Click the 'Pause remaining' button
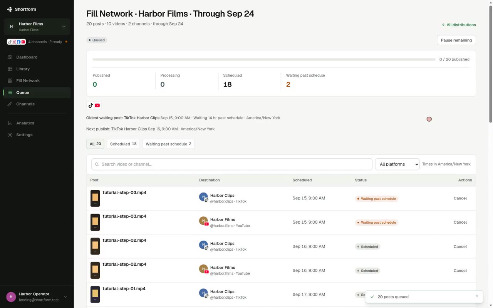The width and height of the screenshot is (493, 308). [x=456, y=40]
